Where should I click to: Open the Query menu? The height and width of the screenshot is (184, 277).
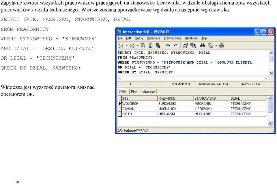click(x=139, y=38)
